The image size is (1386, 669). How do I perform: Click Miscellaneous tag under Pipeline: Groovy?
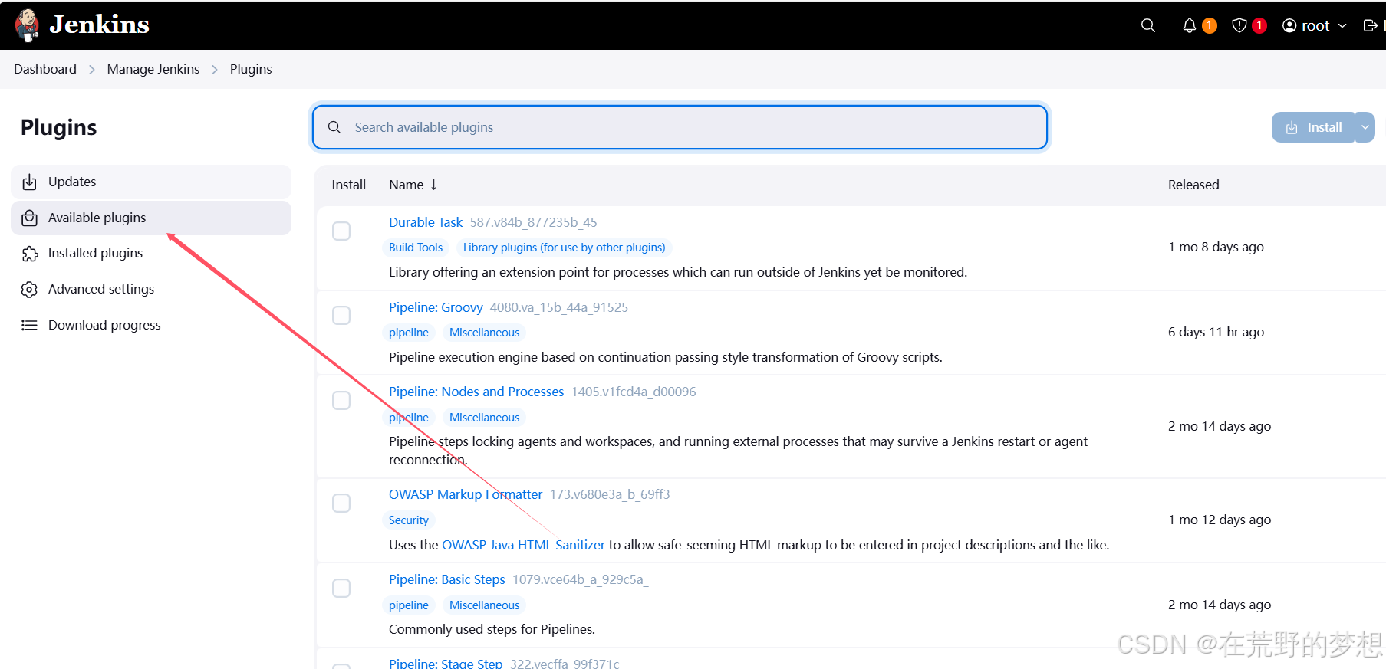point(485,333)
